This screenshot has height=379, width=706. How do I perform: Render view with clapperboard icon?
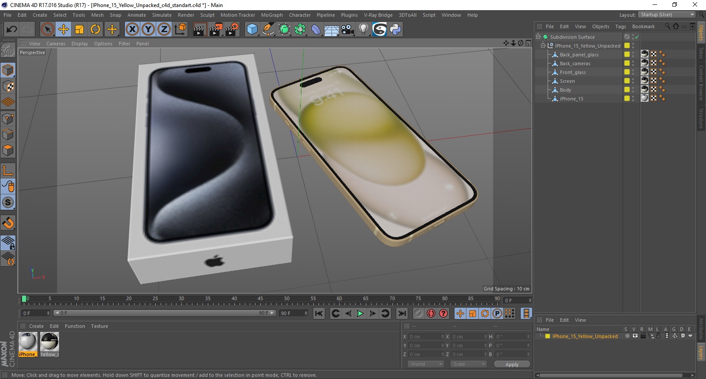[199, 30]
